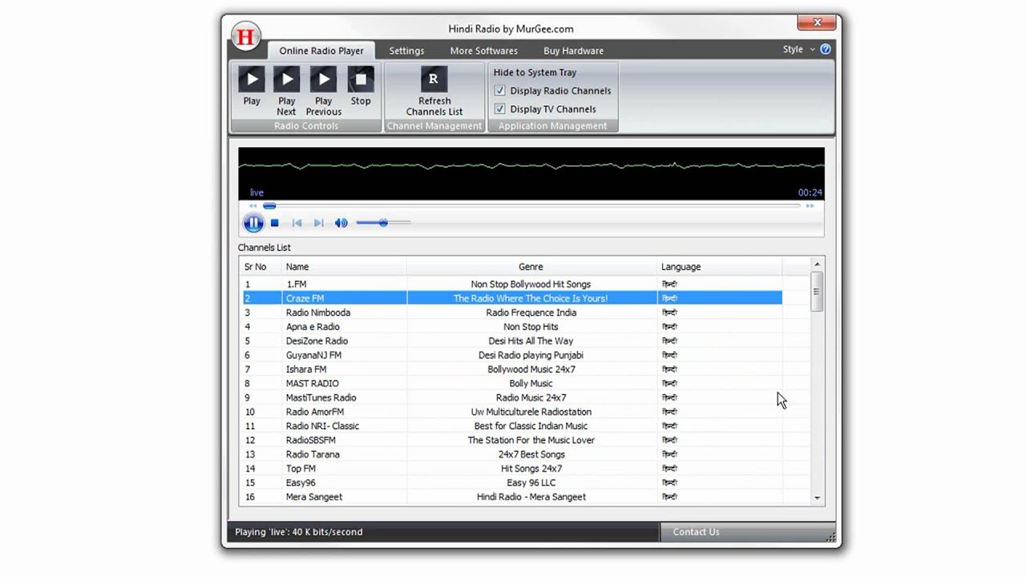
Task: Click the red H application logo
Action: pos(246,37)
